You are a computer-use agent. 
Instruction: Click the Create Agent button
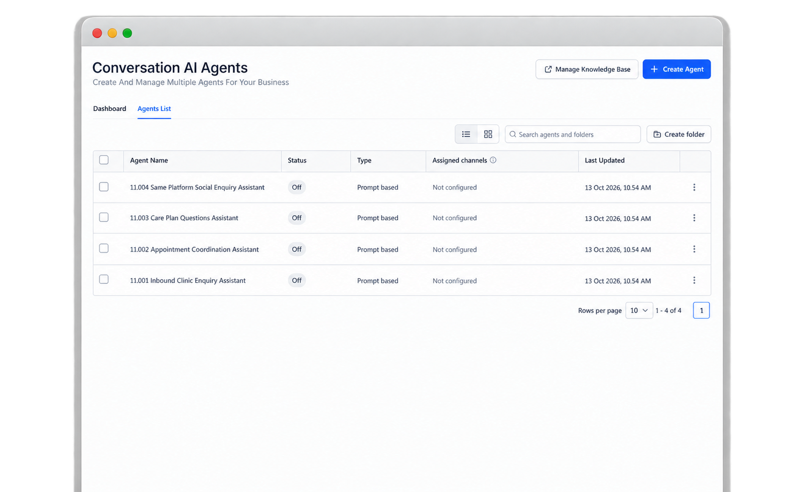click(677, 69)
